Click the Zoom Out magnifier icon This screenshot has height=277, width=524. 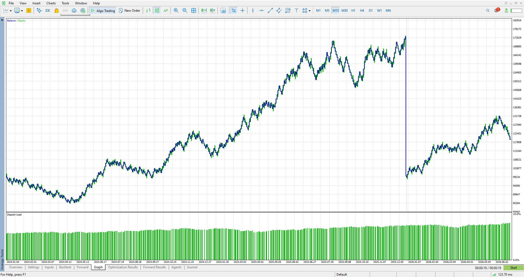(185, 11)
